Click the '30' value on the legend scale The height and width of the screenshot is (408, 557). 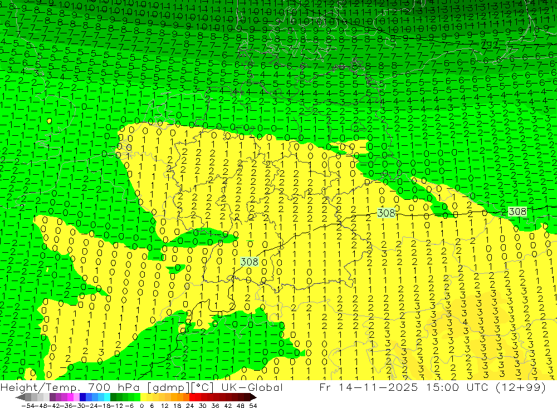tap(203, 406)
